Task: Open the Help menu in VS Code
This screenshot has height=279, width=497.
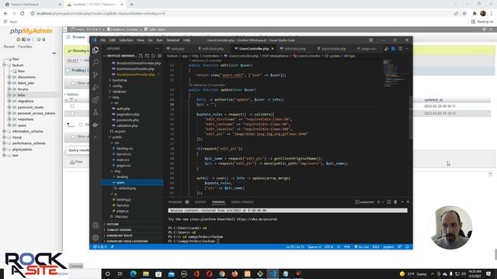Action: [186, 40]
